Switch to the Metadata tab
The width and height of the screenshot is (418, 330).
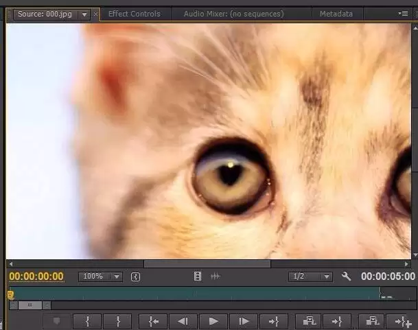click(x=336, y=14)
